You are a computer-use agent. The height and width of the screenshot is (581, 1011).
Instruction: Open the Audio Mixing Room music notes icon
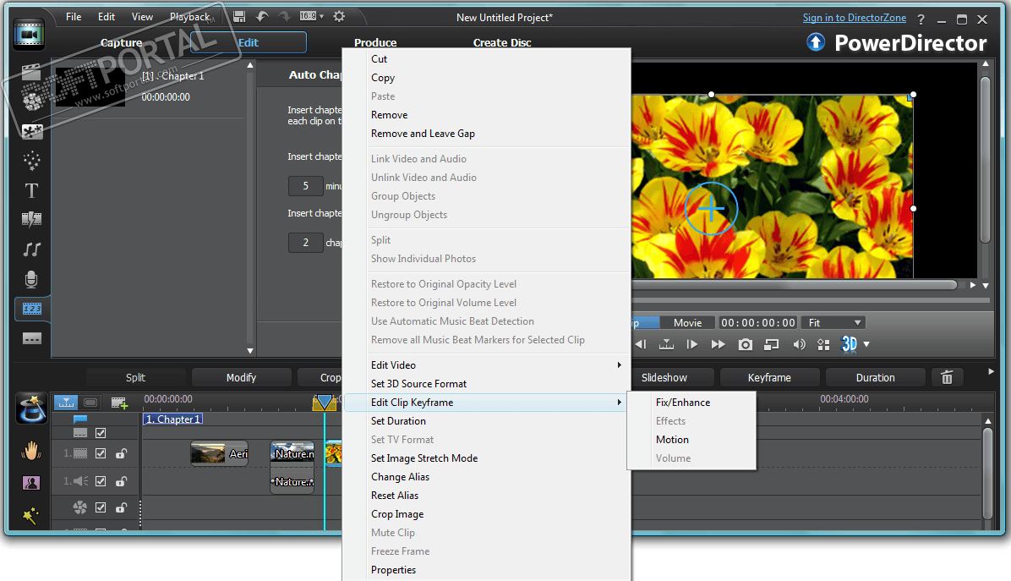pyautogui.click(x=31, y=249)
